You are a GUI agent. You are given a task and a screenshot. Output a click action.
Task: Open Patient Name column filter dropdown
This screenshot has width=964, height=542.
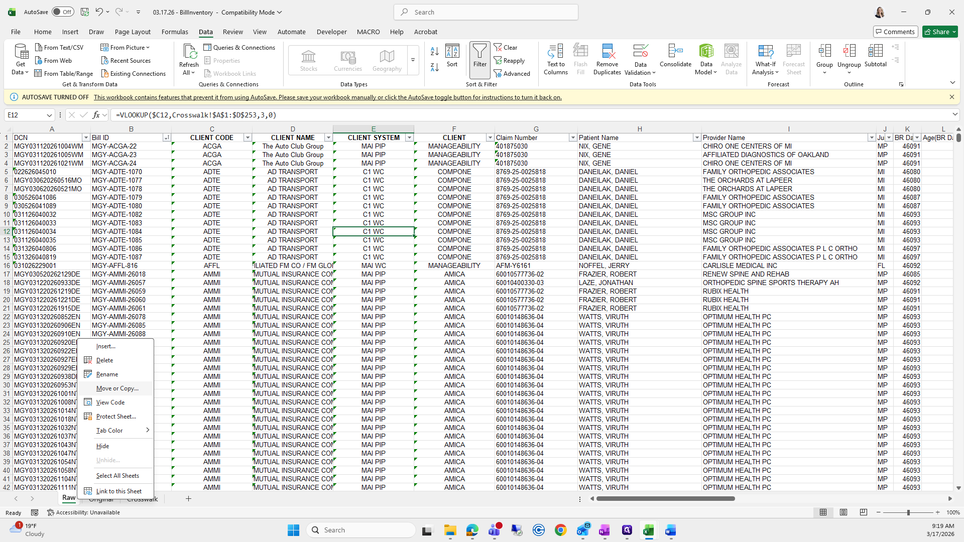tap(696, 138)
